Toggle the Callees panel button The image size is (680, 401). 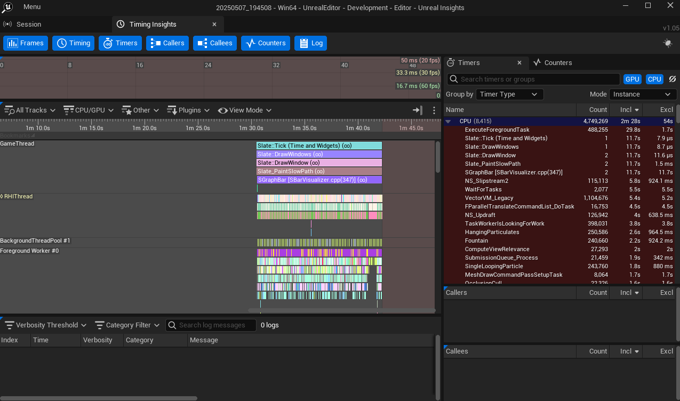[x=215, y=43]
